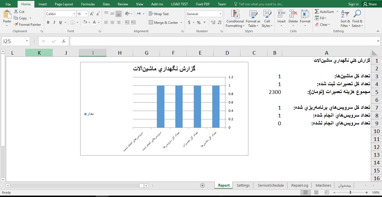The image size is (382, 197).
Task: Activate the Format Painter brush
Action: [x=16, y=25]
